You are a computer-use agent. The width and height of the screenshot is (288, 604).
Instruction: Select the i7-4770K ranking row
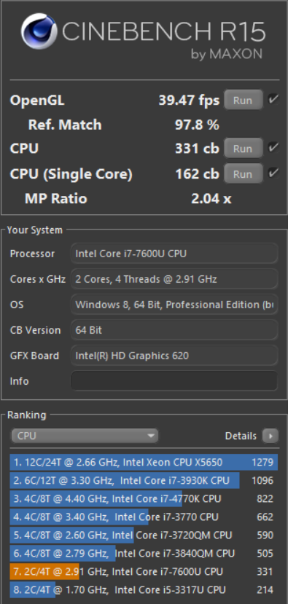(x=144, y=498)
